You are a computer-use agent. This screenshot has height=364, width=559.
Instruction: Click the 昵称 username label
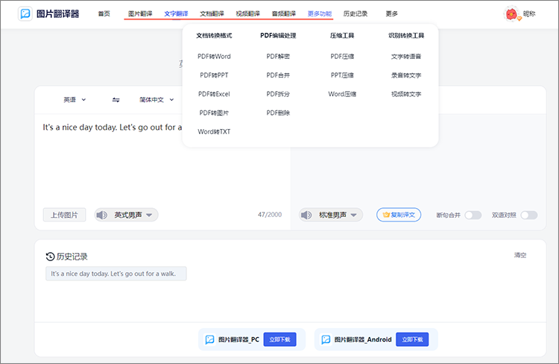tap(529, 14)
